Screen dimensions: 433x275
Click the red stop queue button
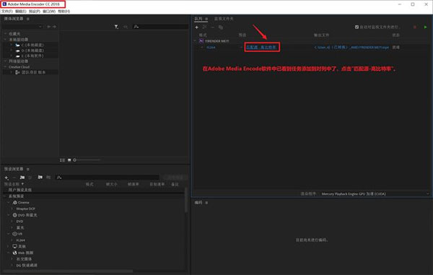415,27
